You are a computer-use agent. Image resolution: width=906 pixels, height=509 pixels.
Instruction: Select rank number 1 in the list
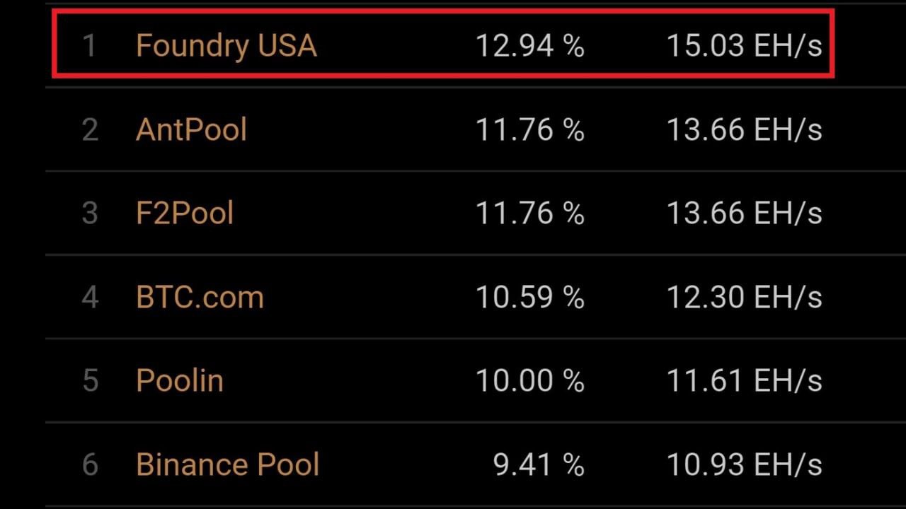point(89,46)
